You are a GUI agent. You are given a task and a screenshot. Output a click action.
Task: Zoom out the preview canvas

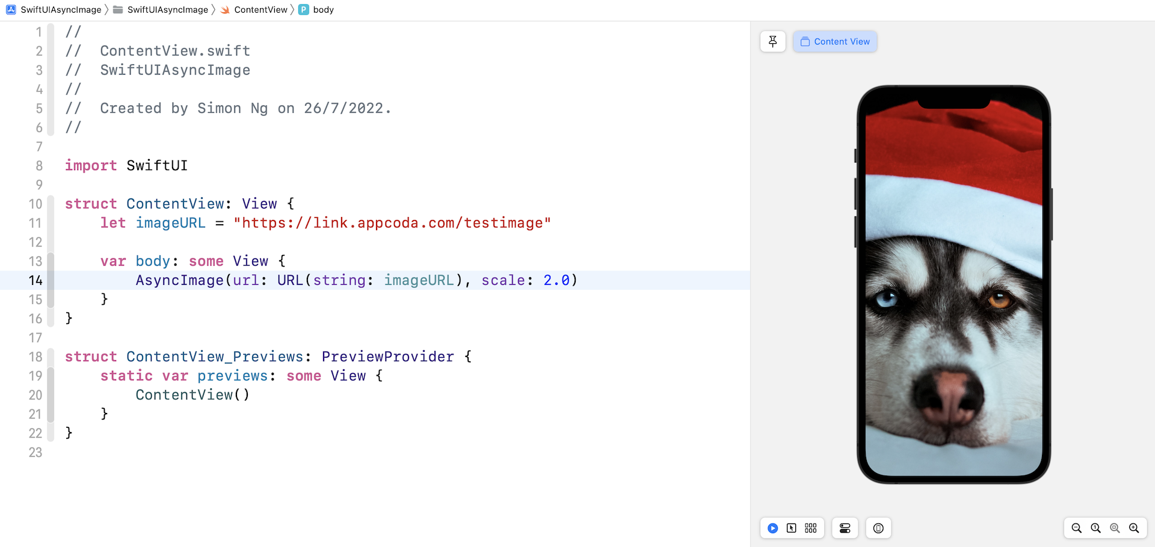click(1077, 528)
